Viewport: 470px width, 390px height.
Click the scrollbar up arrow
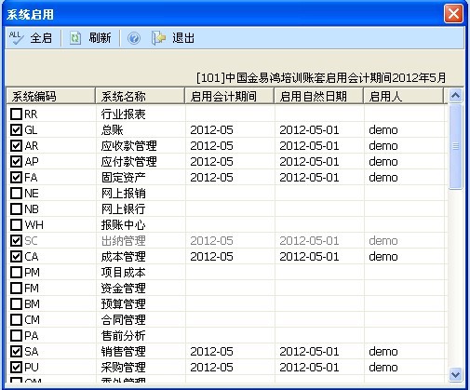coord(455,96)
